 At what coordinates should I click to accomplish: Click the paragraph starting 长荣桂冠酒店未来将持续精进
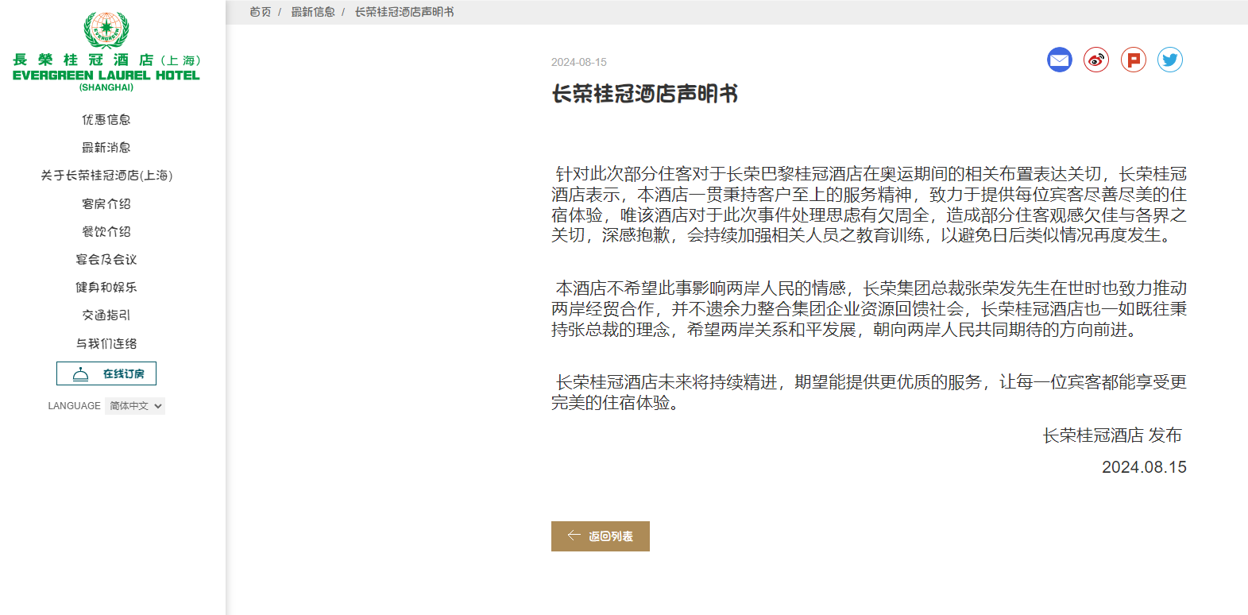pos(869,393)
